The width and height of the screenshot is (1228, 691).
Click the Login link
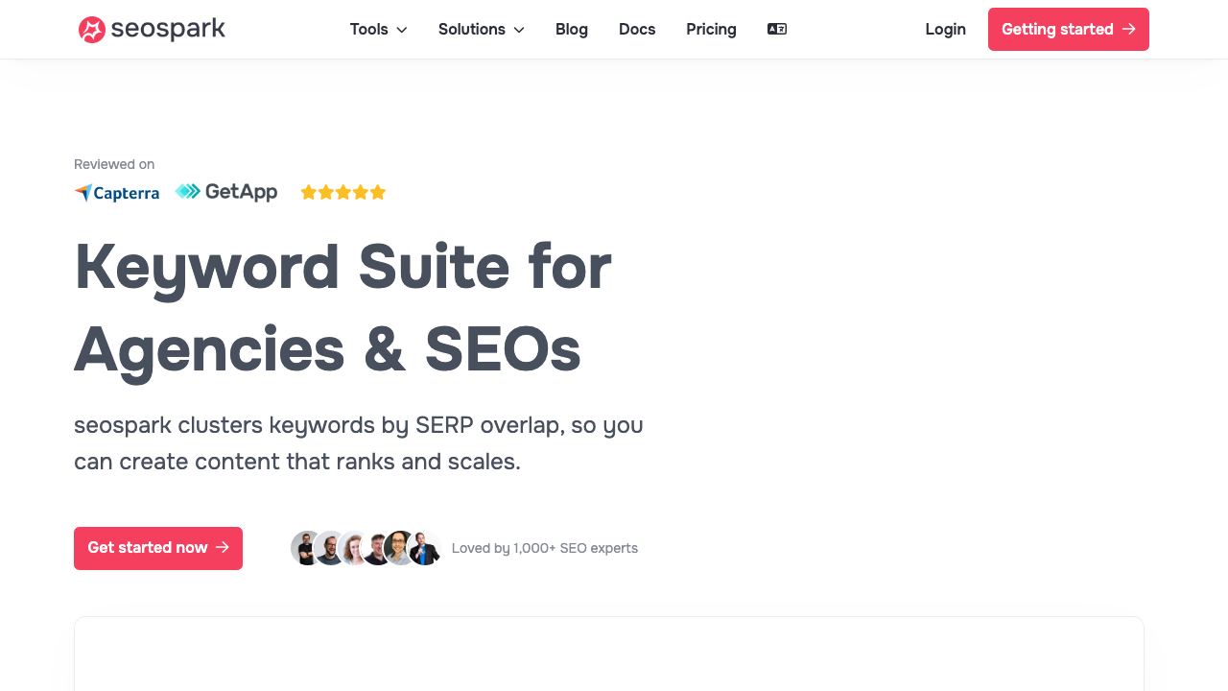coord(945,30)
